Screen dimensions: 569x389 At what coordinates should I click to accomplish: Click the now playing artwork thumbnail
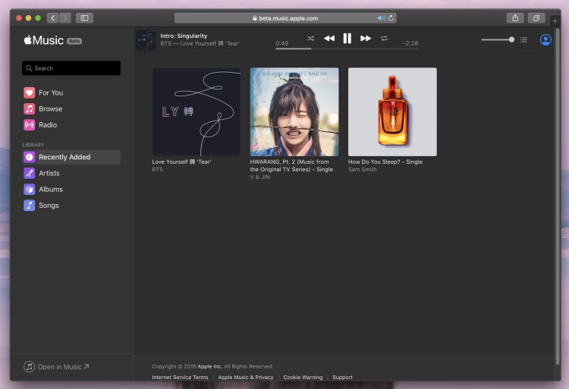146,40
